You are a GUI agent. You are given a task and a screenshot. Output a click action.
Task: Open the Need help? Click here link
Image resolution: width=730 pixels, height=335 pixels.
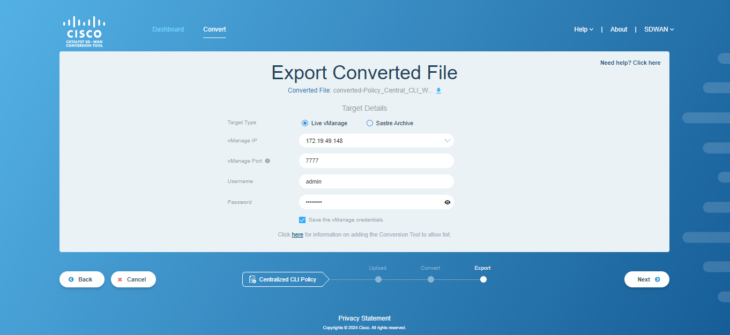630,63
